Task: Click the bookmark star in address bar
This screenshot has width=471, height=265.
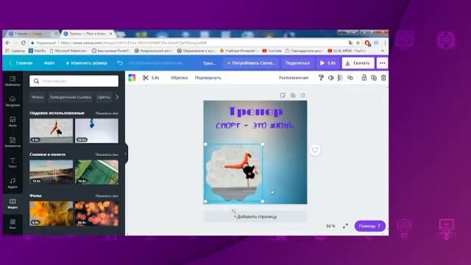Action: (358, 43)
